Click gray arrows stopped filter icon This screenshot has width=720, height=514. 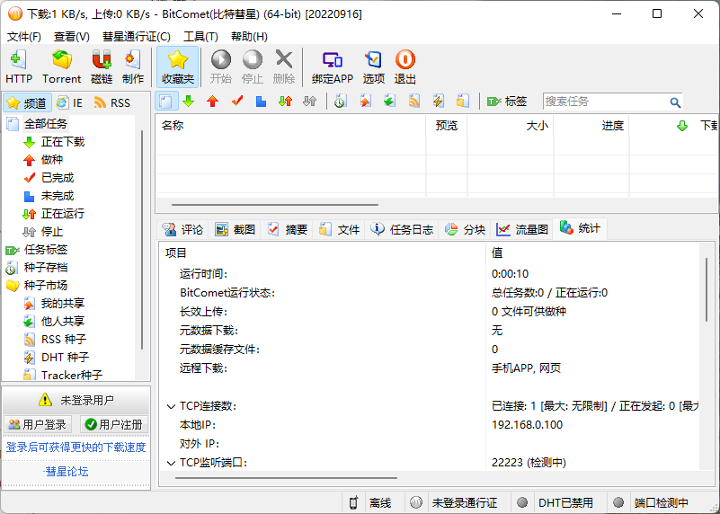pyautogui.click(x=310, y=102)
